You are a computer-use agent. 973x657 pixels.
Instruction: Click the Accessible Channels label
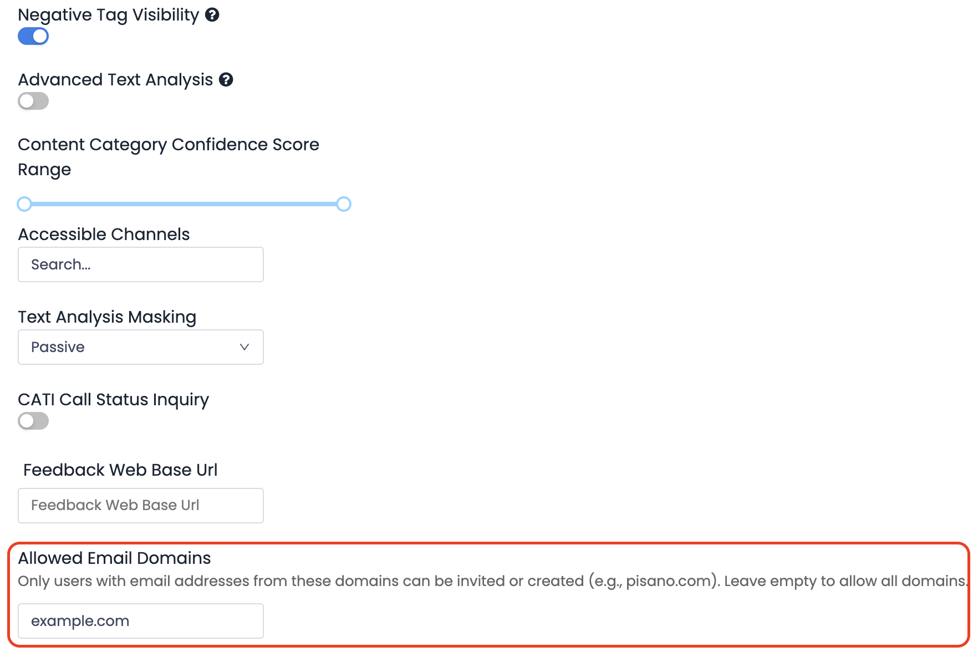(104, 235)
